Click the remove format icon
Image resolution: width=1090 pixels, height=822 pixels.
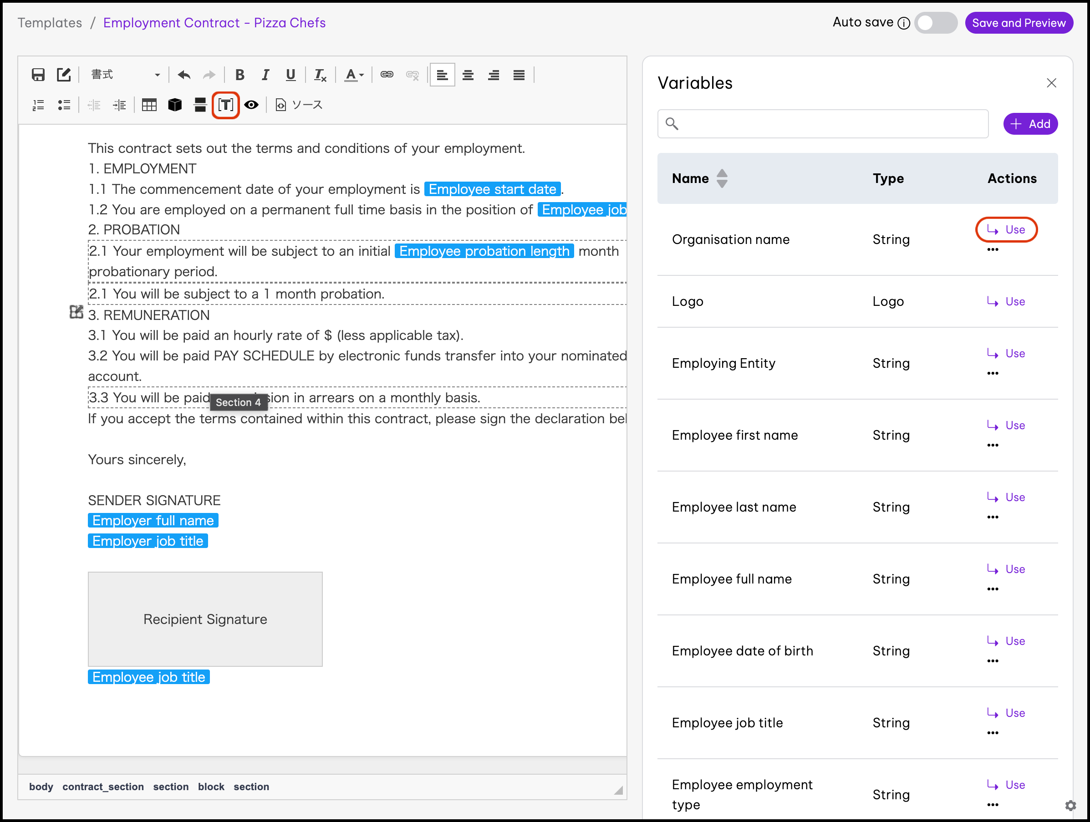pos(320,75)
